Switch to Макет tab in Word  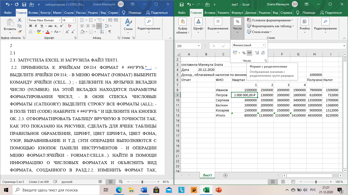57,13
